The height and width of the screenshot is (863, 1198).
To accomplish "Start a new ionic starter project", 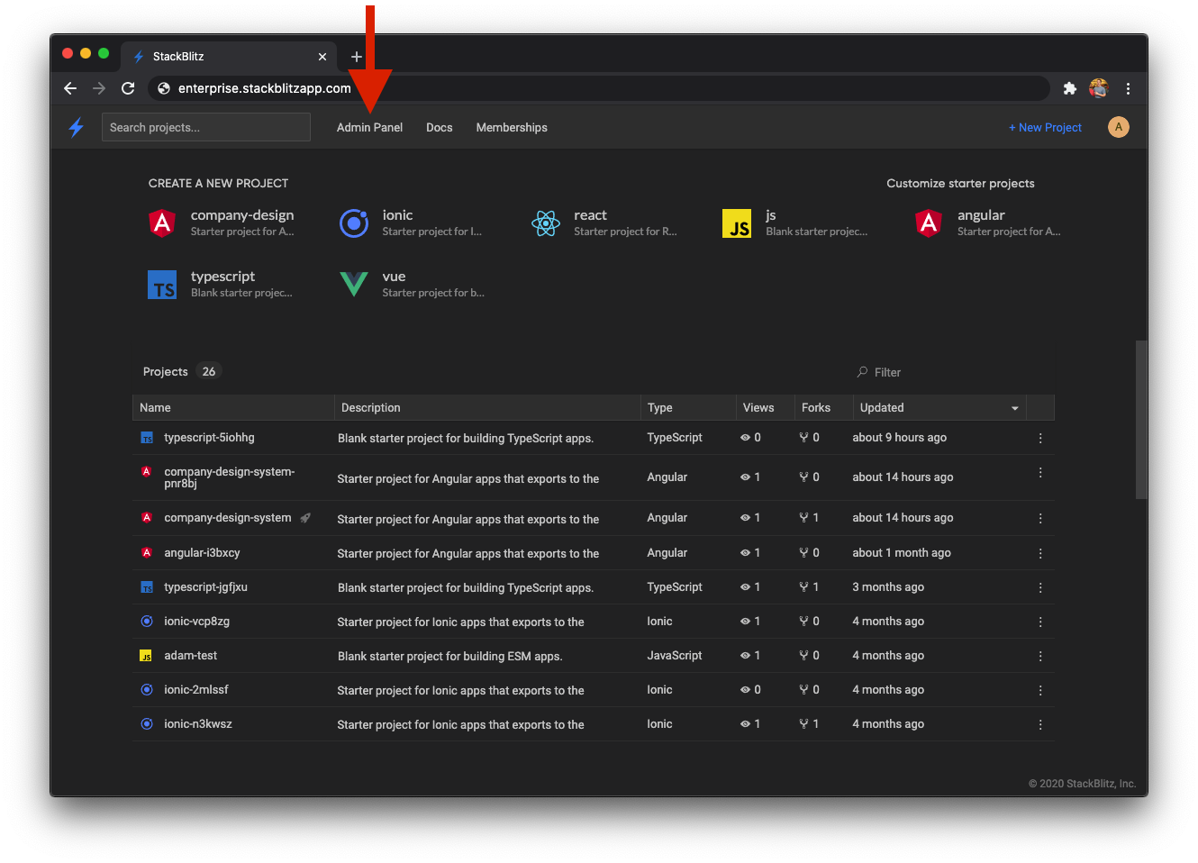I will 412,223.
